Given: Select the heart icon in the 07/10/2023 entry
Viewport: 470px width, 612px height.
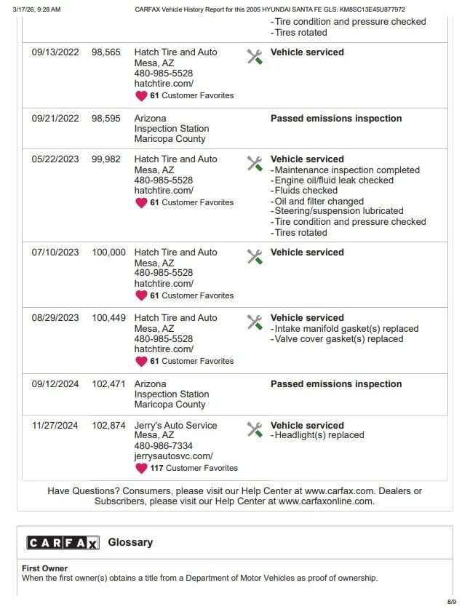Looking at the screenshot, I should coord(141,295).
